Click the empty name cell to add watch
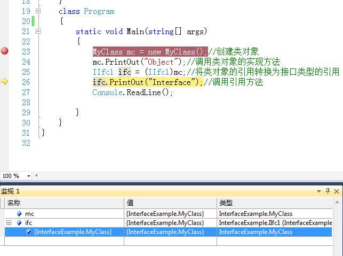343x256 pixels. [x=64, y=241]
